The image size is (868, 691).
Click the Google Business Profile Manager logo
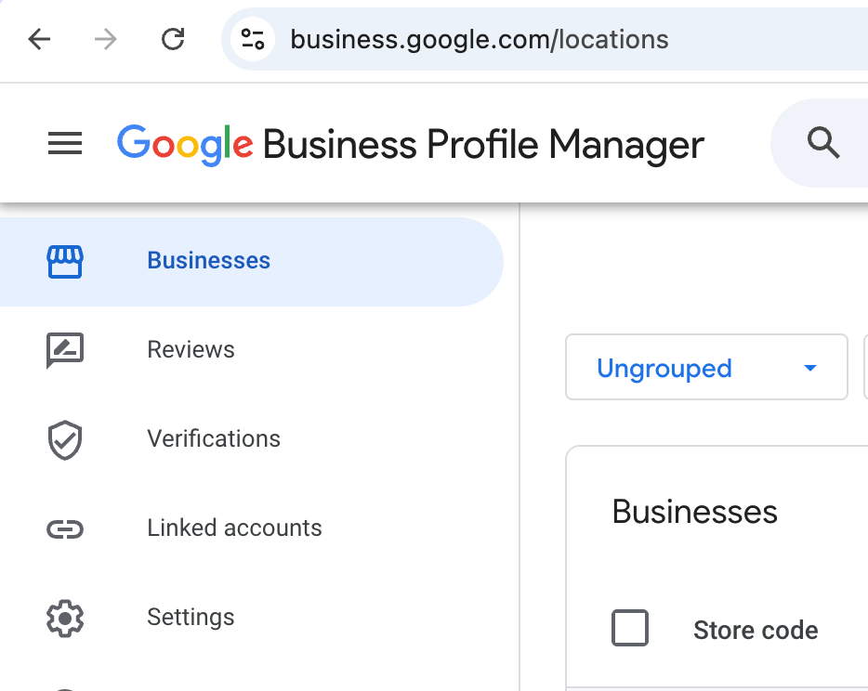tap(410, 144)
